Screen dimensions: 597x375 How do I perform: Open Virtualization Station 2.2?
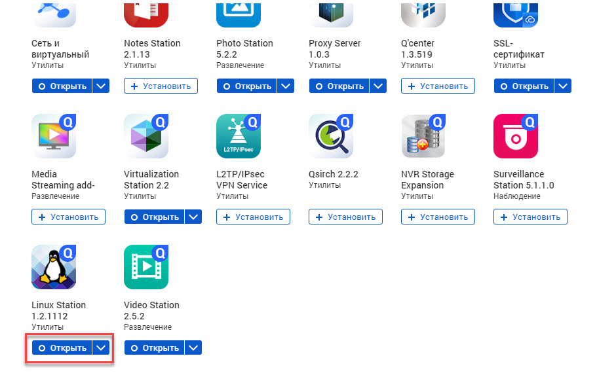point(154,217)
